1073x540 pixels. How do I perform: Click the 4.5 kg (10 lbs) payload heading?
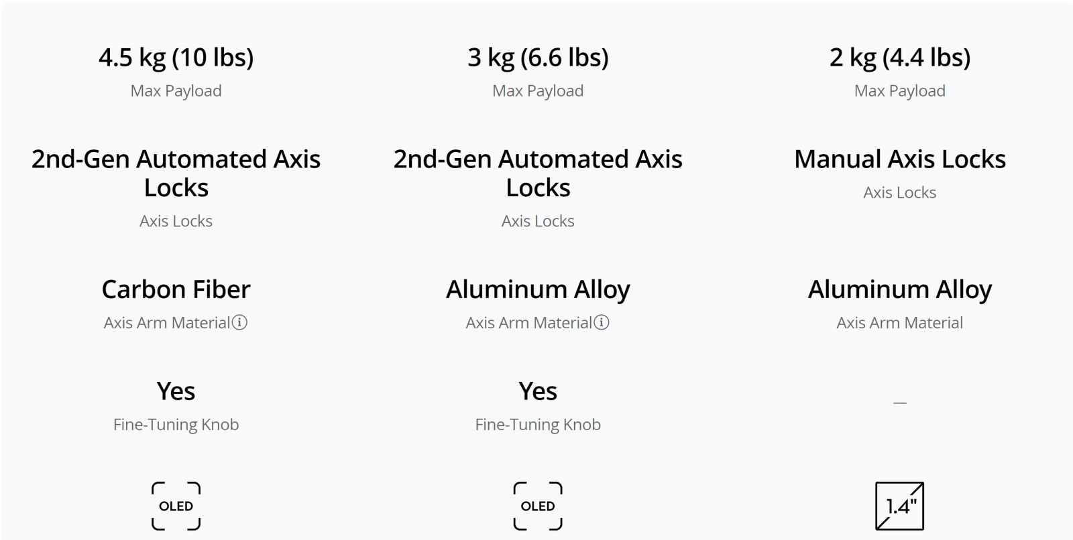[176, 58]
